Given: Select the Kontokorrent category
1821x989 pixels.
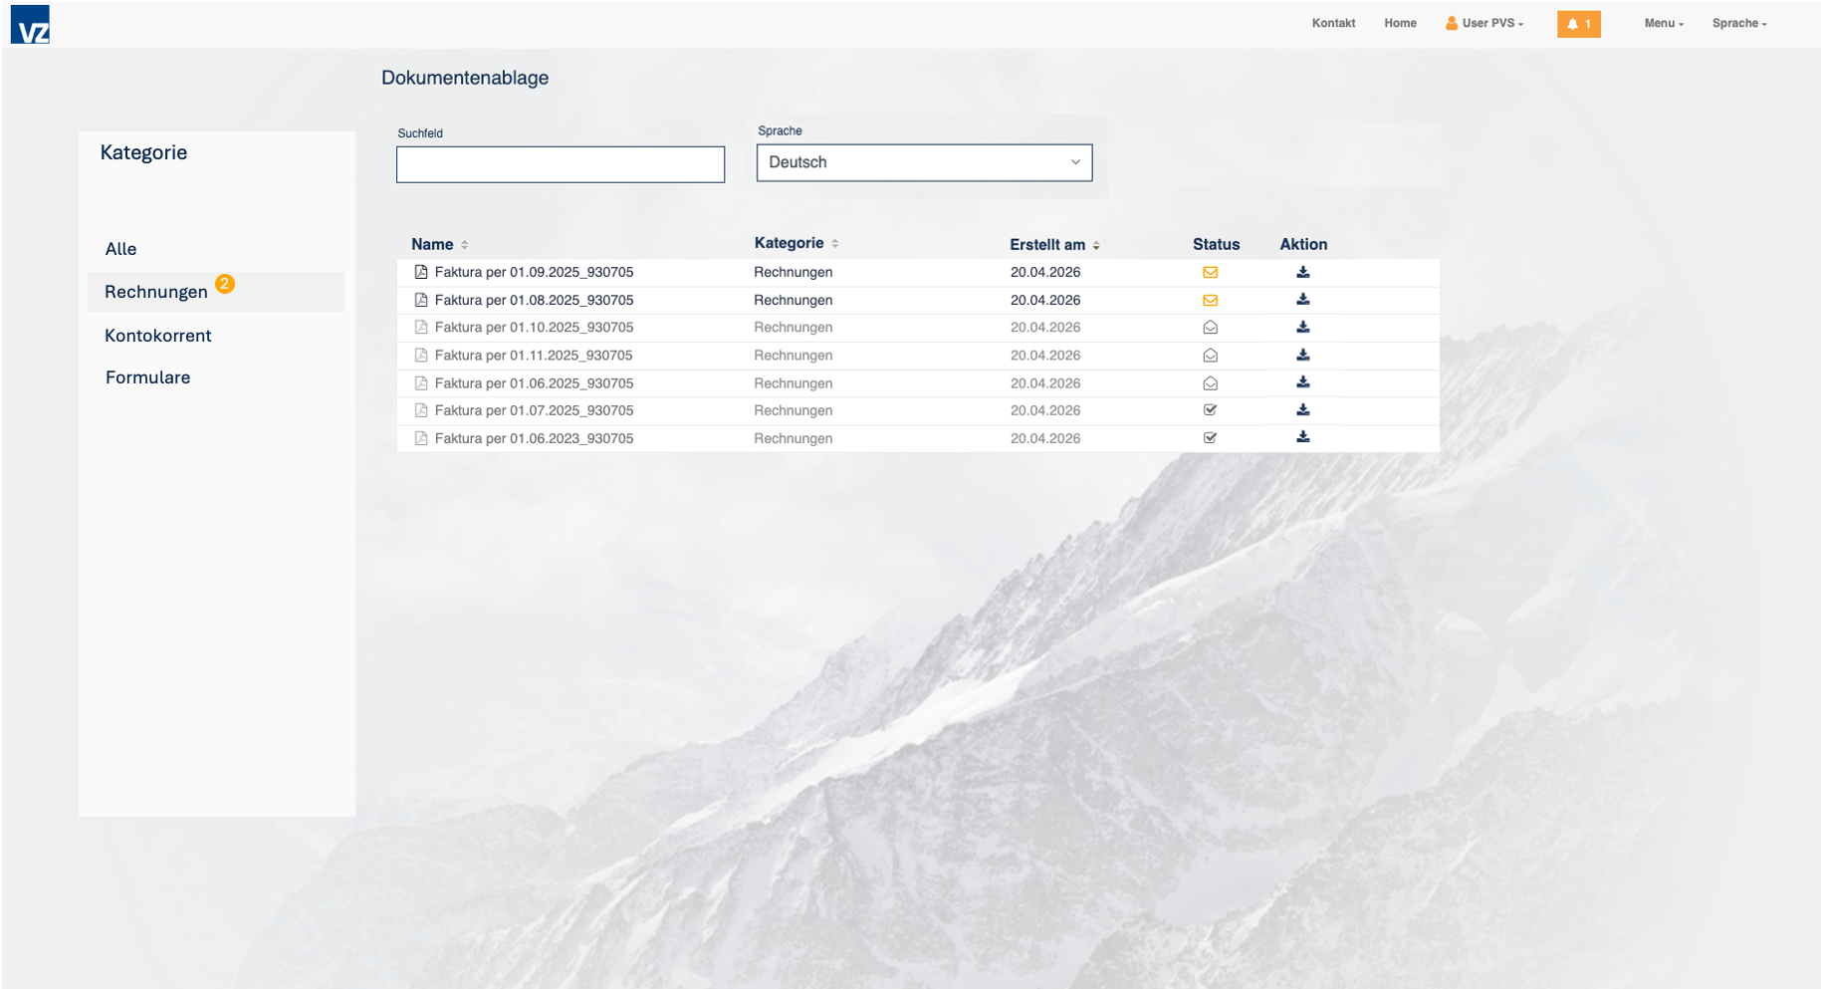Looking at the screenshot, I should [158, 336].
